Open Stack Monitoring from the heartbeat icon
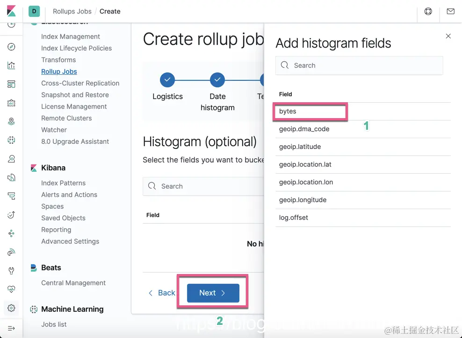The height and width of the screenshot is (338, 462). [x=11, y=289]
